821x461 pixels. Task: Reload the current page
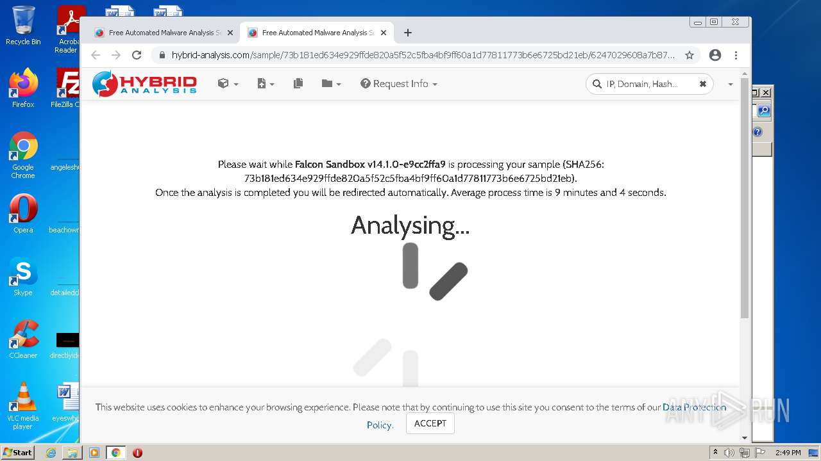tap(137, 55)
